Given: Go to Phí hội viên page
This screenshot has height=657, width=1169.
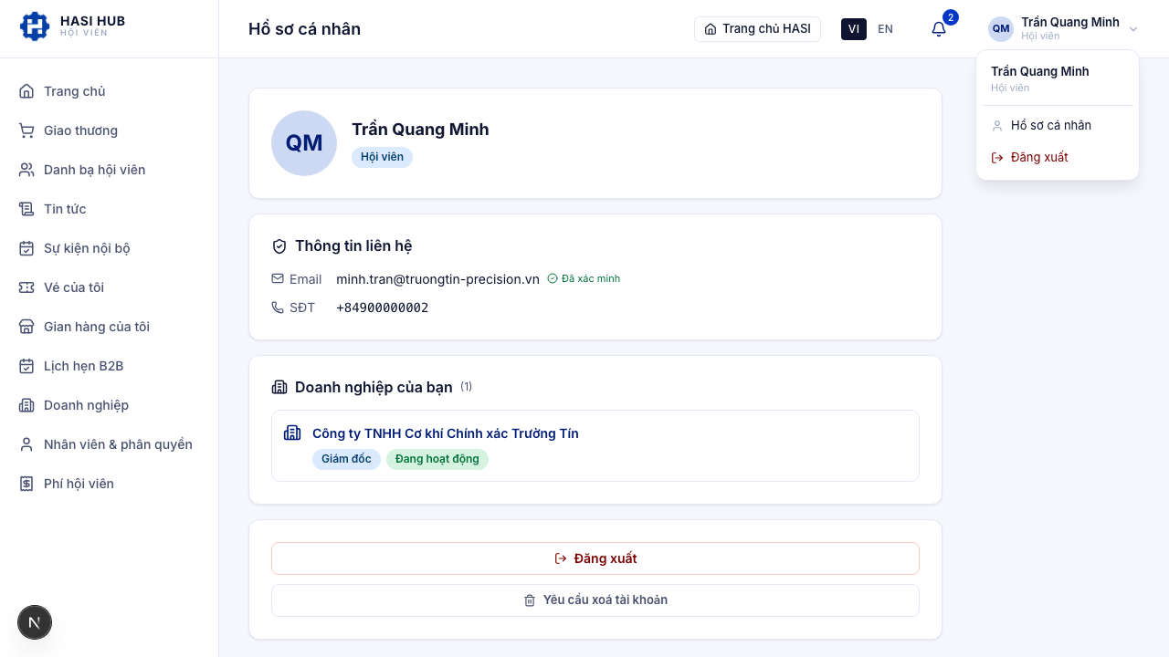Looking at the screenshot, I should tap(109, 484).
